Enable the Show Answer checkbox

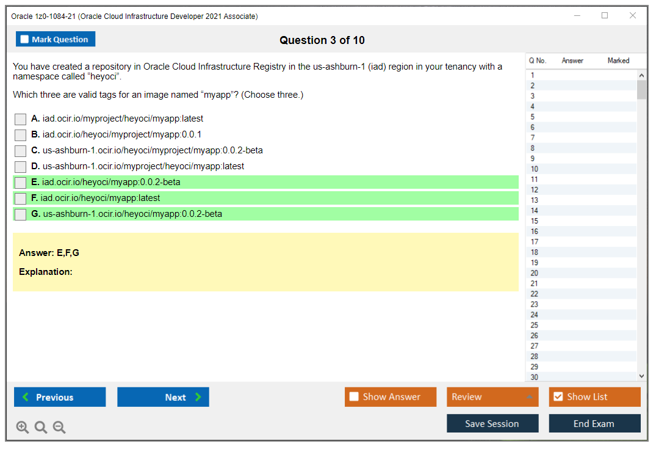pyautogui.click(x=354, y=396)
